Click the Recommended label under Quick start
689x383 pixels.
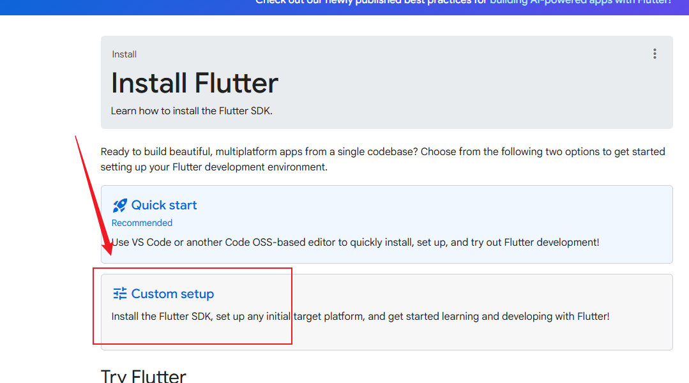tap(142, 223)
